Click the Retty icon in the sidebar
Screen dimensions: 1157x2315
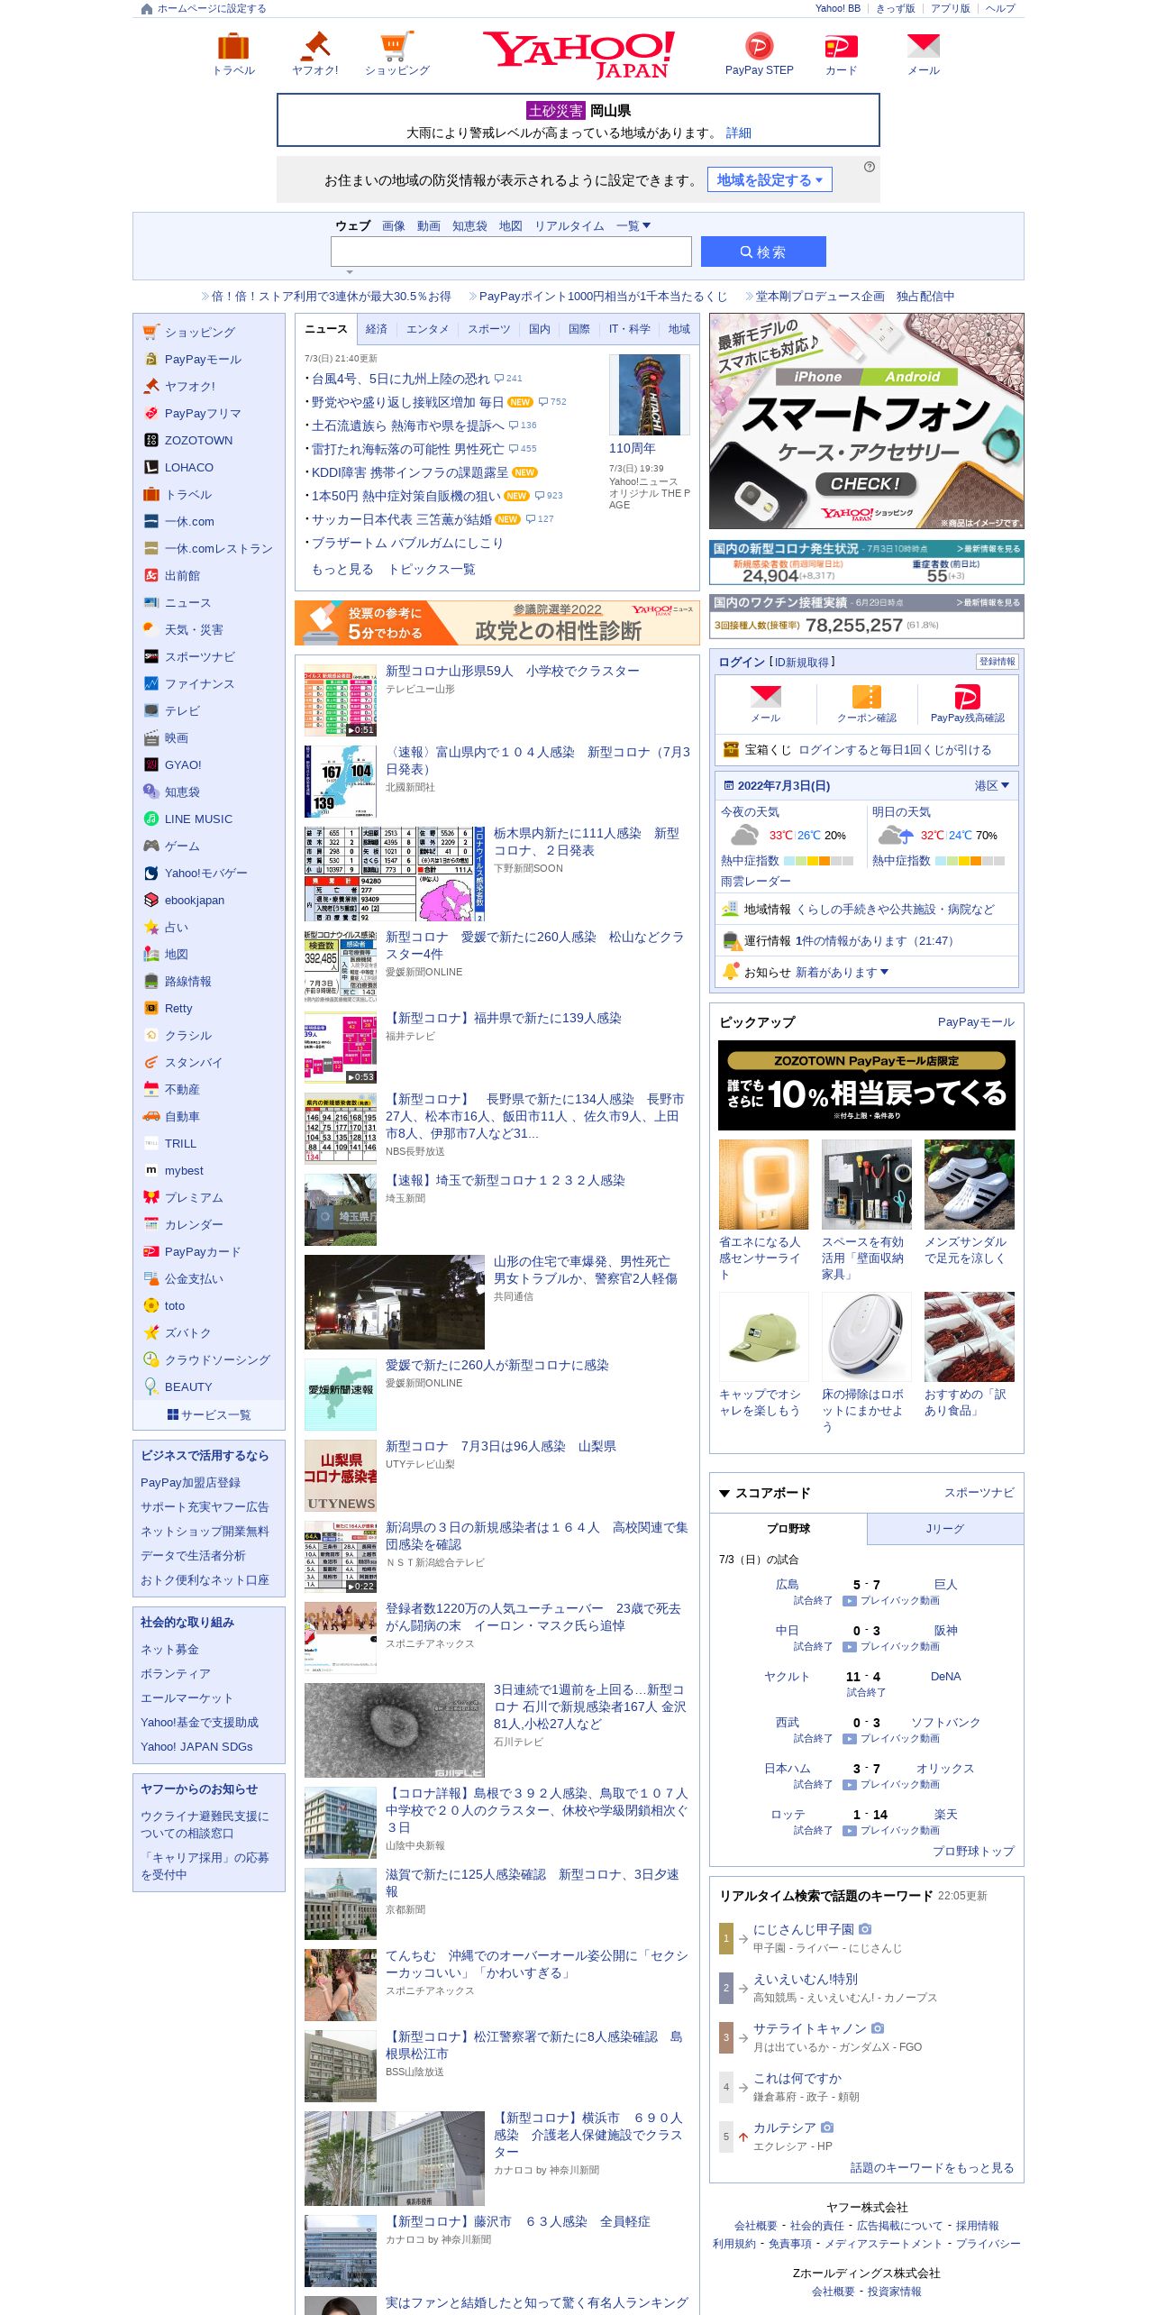tap(151, 1008)
